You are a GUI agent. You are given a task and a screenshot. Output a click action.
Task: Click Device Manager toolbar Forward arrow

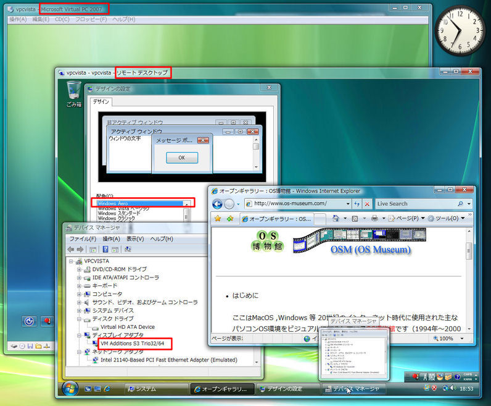80,250
